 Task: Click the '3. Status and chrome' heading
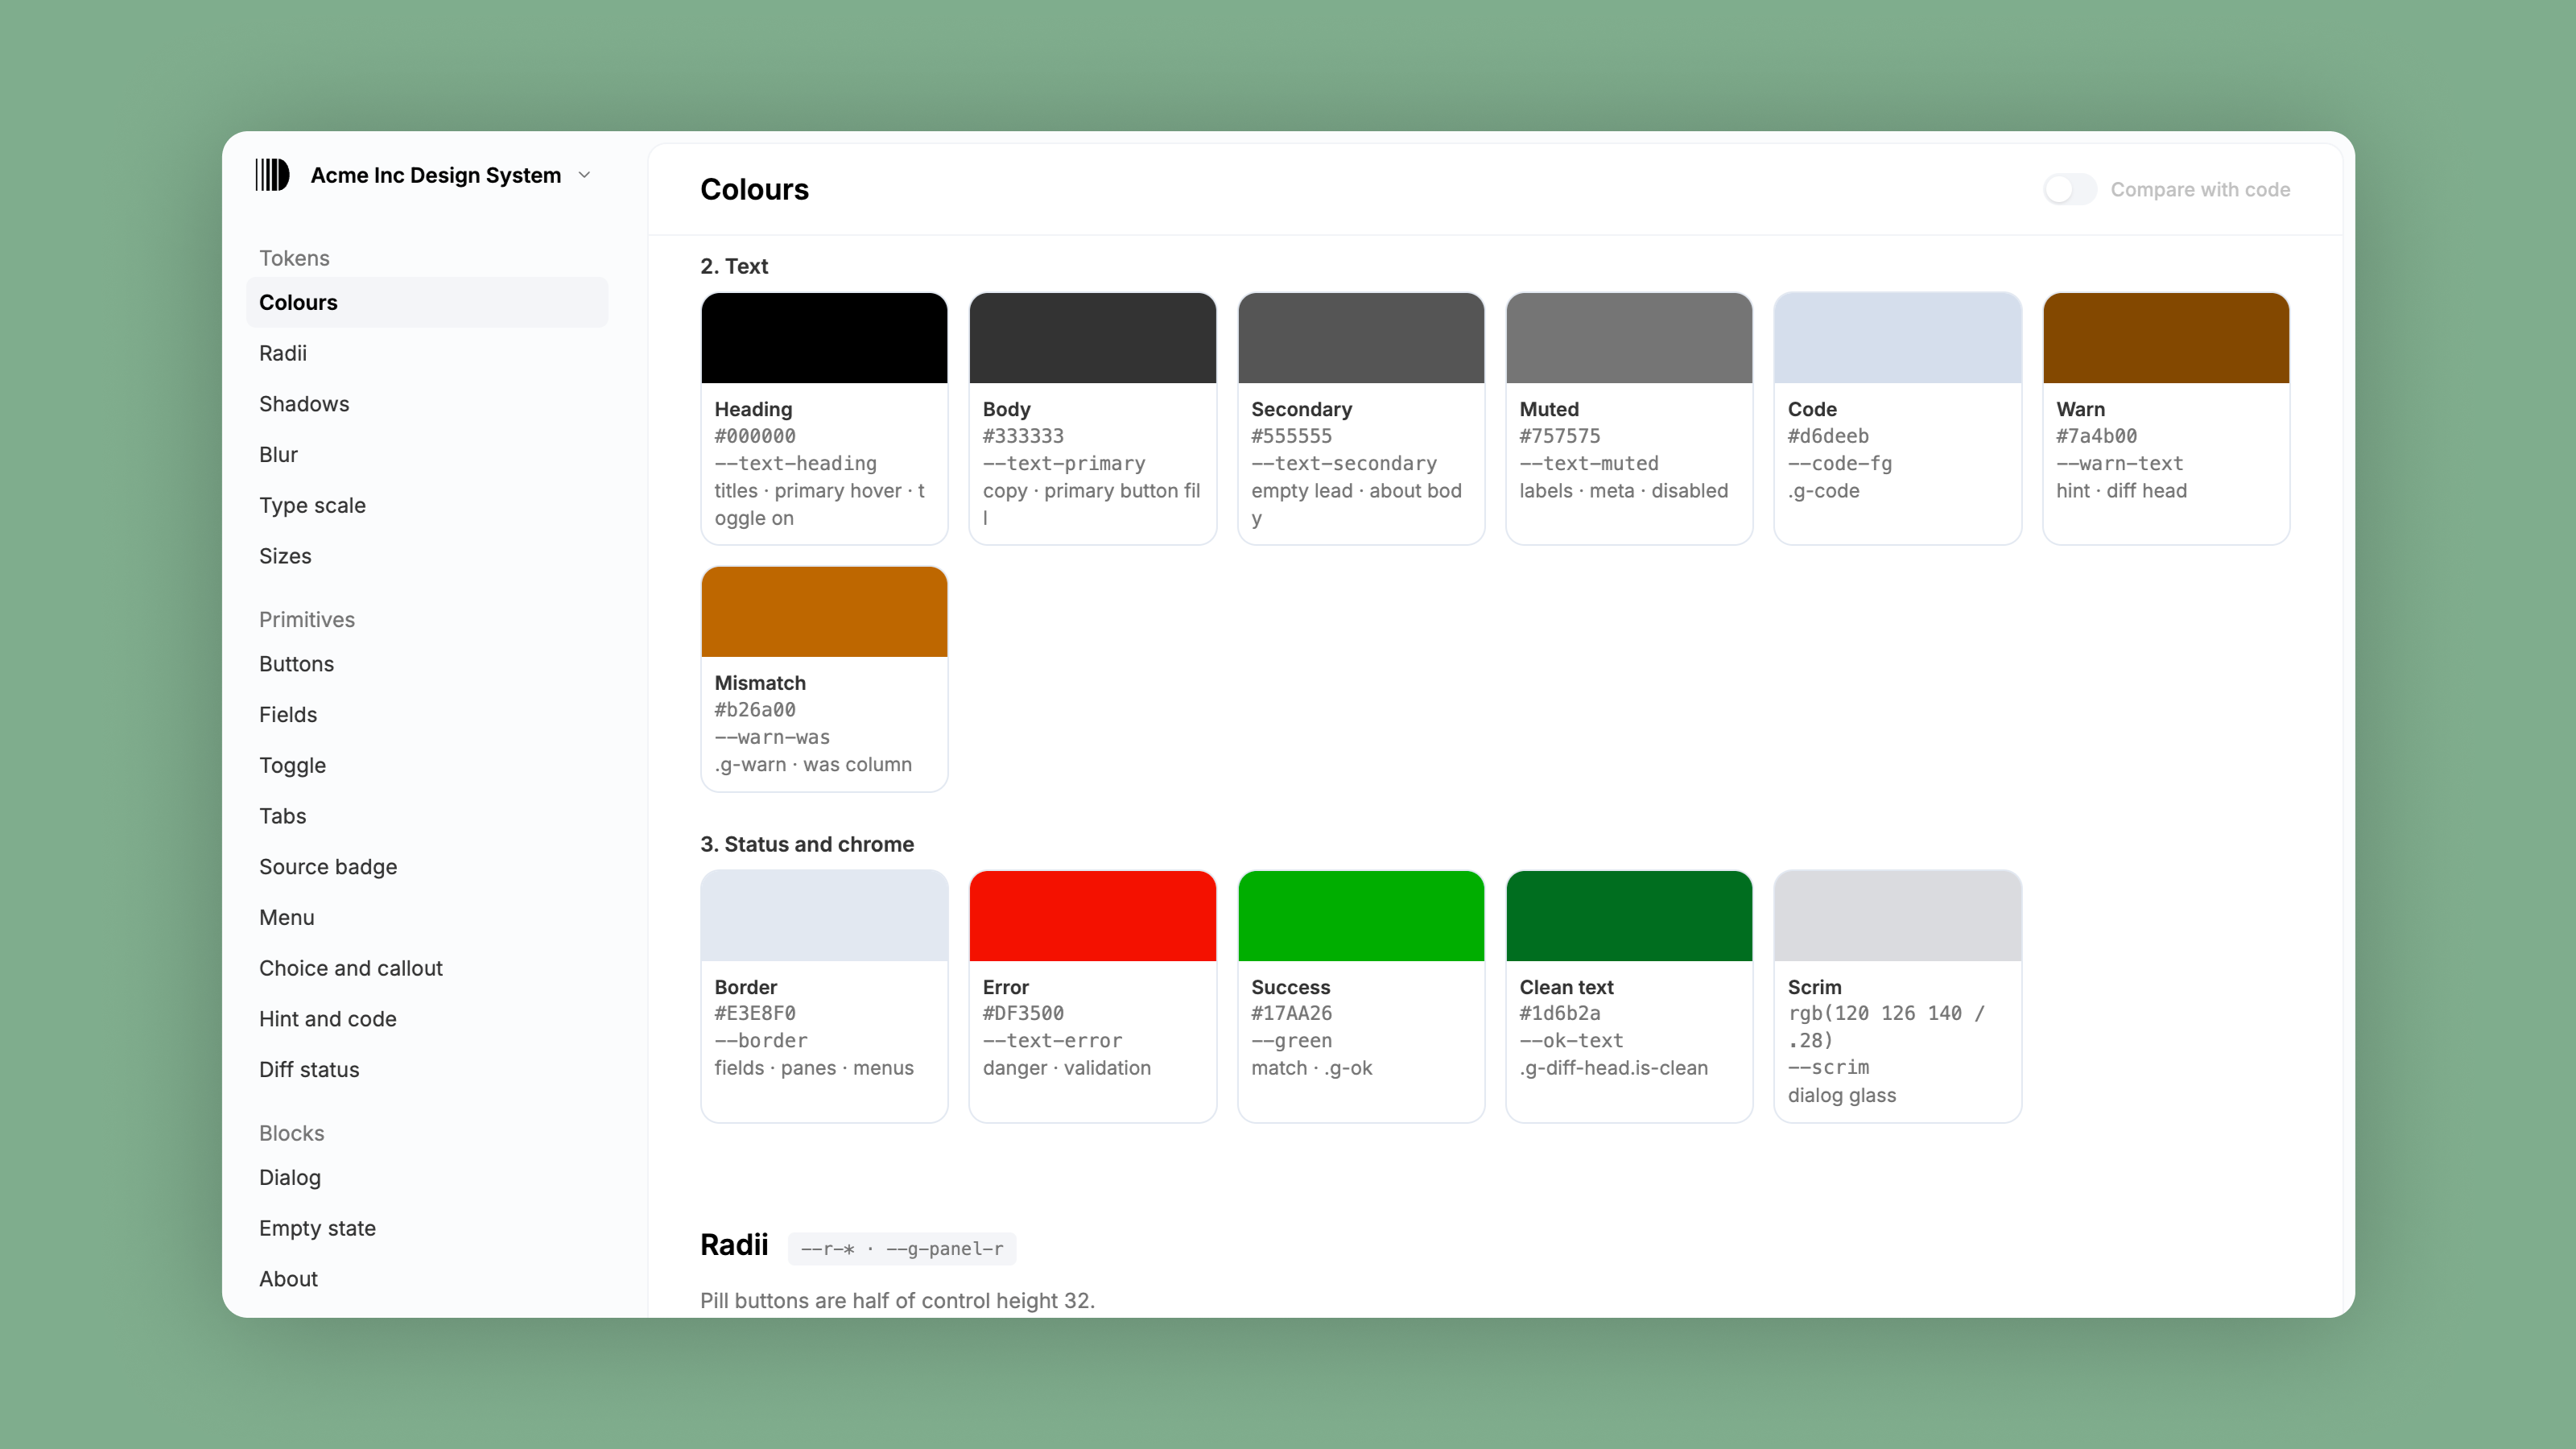pyautogui.click(x=807, y=844)
